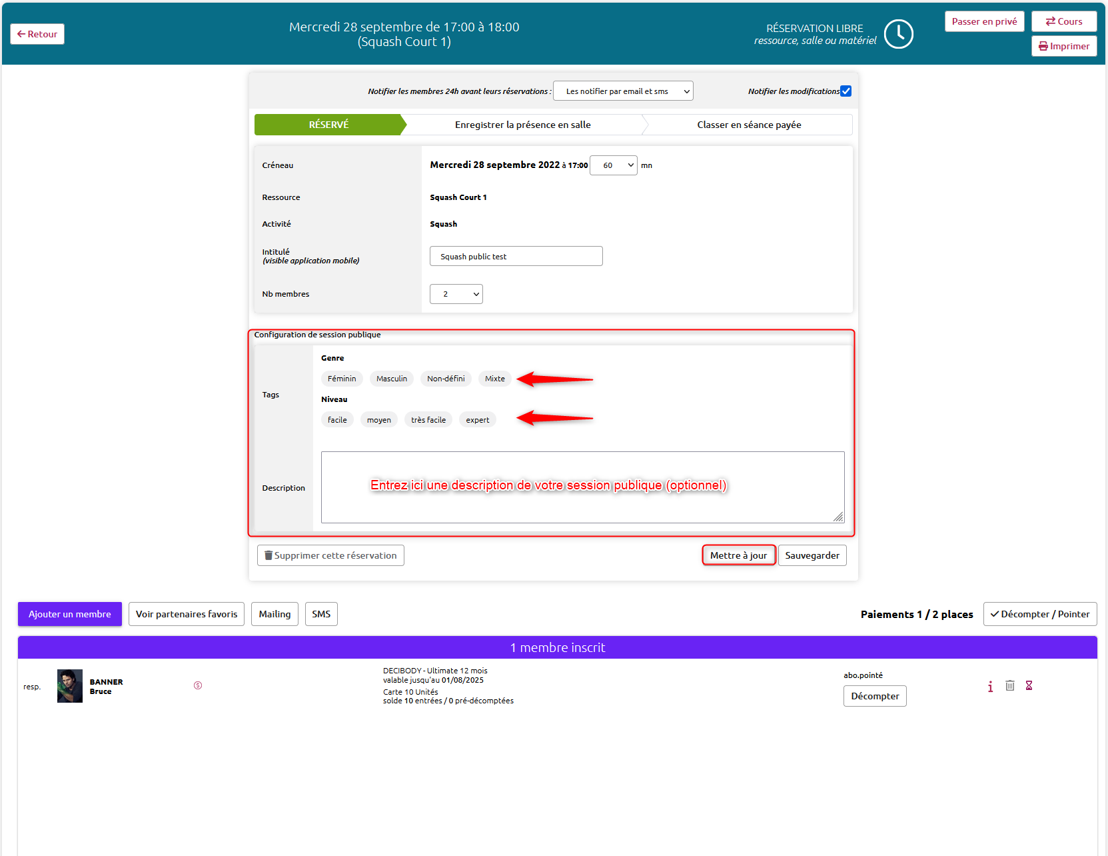Viewport: 1108px width, 856px height.
Task: Click the trash icon in member row
Action: 1010,685
